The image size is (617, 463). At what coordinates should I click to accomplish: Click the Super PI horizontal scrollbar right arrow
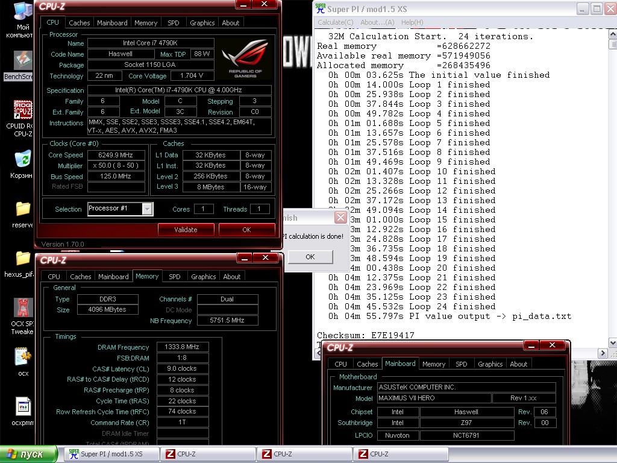pos(603,353)
